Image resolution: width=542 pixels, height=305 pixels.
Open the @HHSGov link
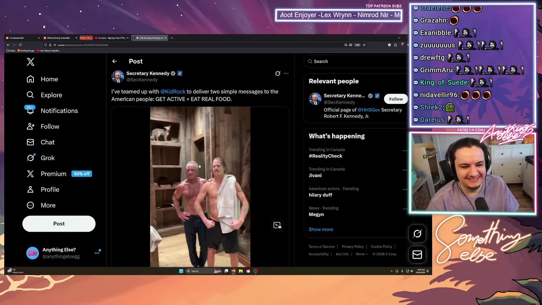369,110
